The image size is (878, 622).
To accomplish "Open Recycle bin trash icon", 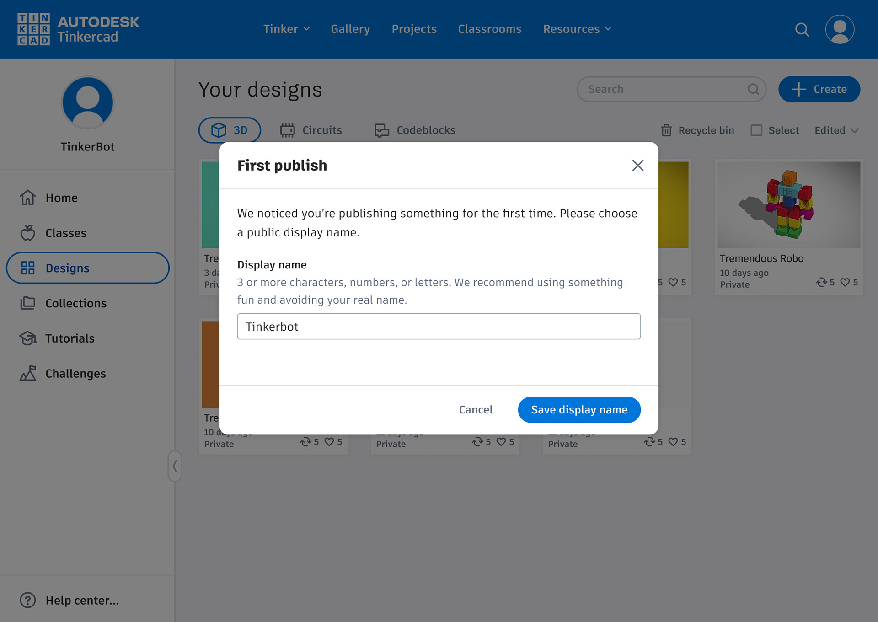I will [x=666, y=130].
